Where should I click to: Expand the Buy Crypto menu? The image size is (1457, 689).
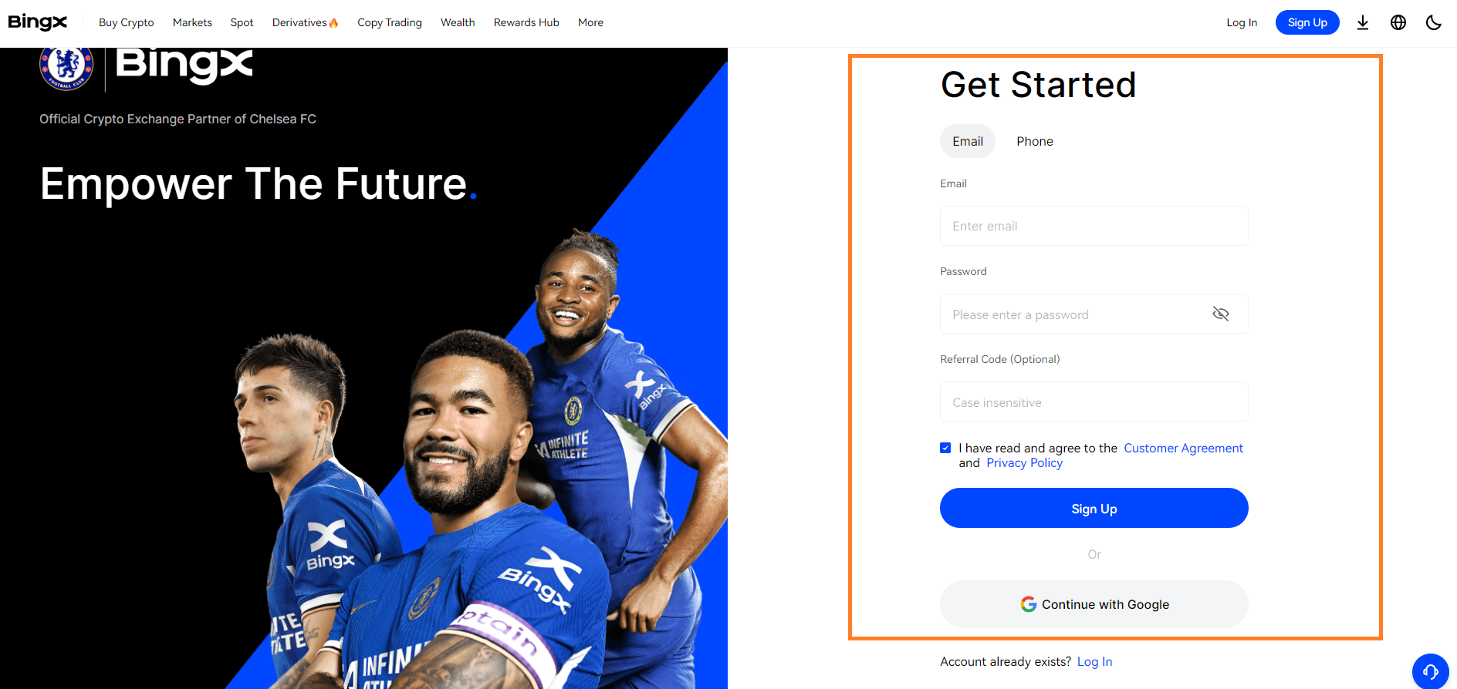(127, 22)
